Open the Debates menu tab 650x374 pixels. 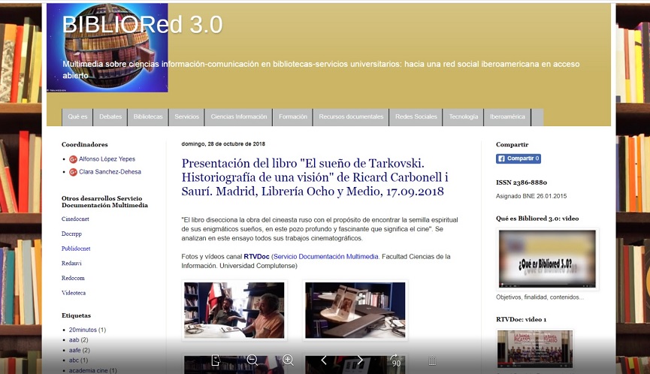pos(110,117)
